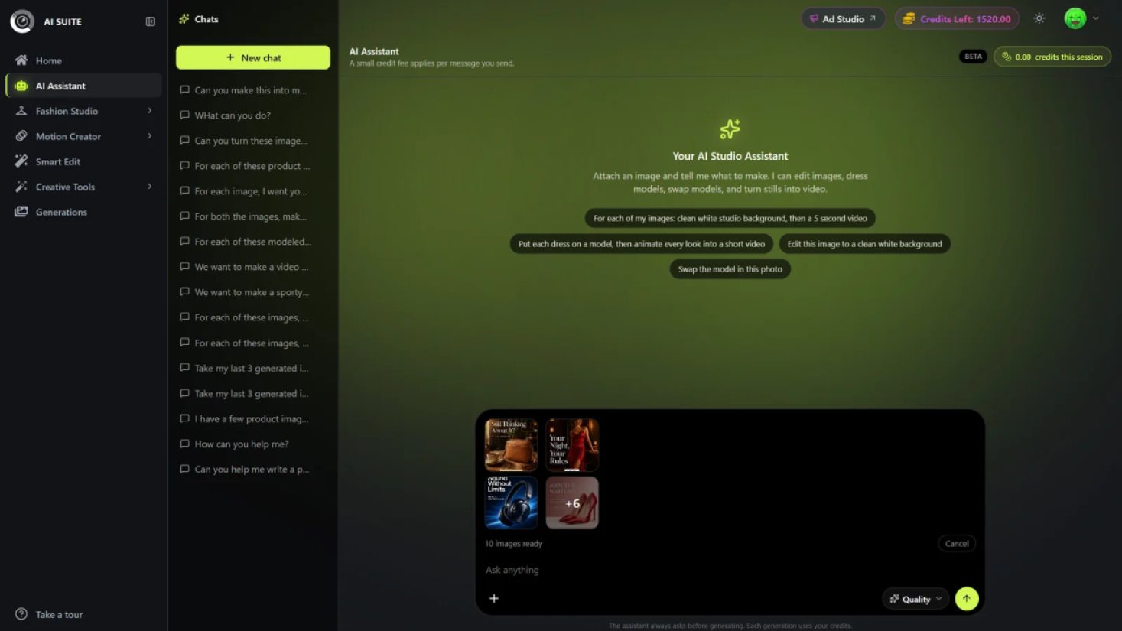
Task: Open the 'Can you help me write a p...' chat
Action: tap(252, 470)
